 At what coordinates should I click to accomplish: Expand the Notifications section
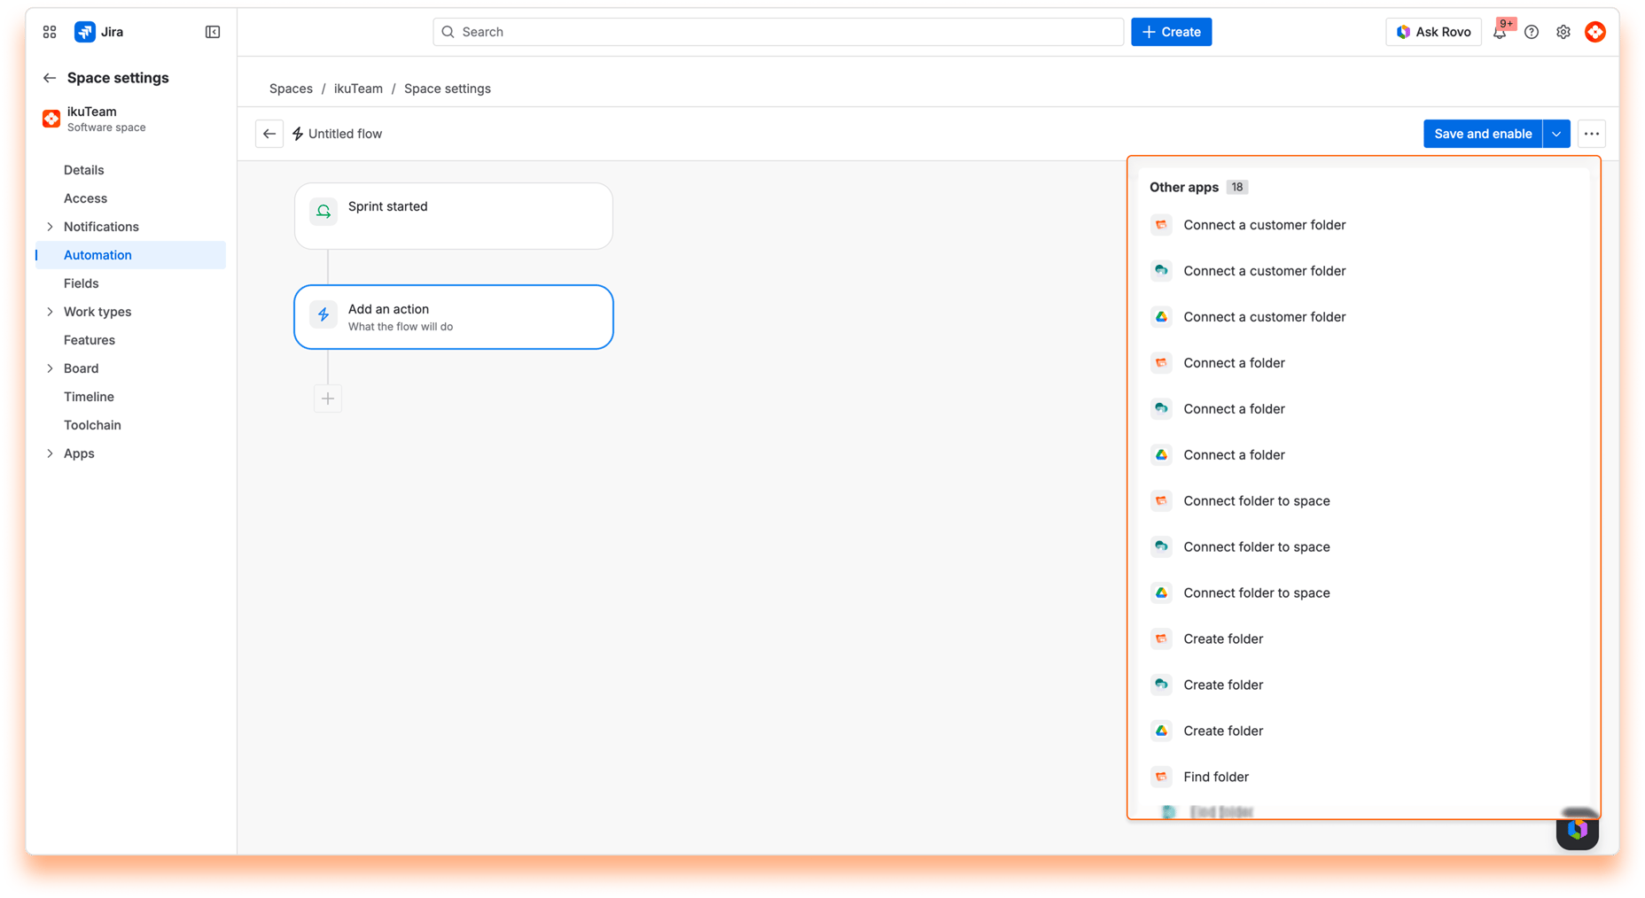click(50, 227)
